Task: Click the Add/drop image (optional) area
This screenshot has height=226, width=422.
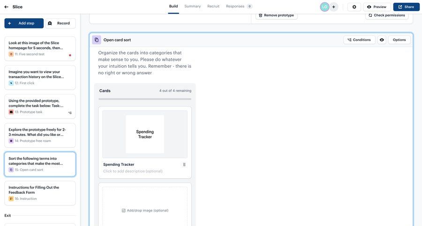Action: pos(145,206)
